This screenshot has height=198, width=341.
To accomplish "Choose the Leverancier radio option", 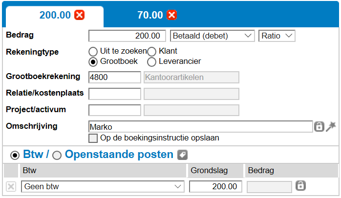I will (151, 61).
